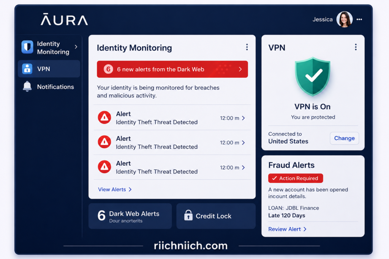Click the Credit Lock padlock icon
Viewport: 389px width, 259px height.
(188, 215)
